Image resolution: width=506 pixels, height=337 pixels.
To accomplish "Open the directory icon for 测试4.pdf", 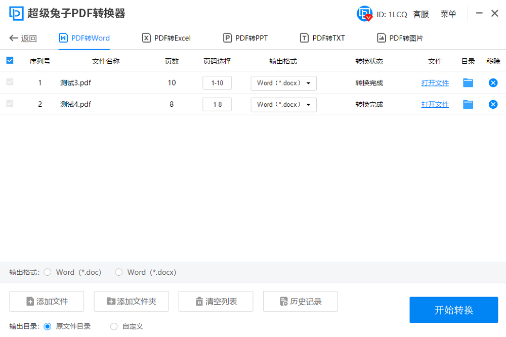I will pyautogui.click(x=468, y=104).
